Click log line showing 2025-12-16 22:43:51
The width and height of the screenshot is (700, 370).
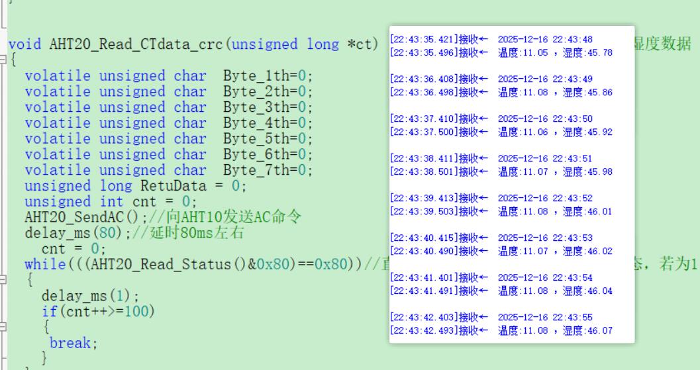(x=491, y=158)
